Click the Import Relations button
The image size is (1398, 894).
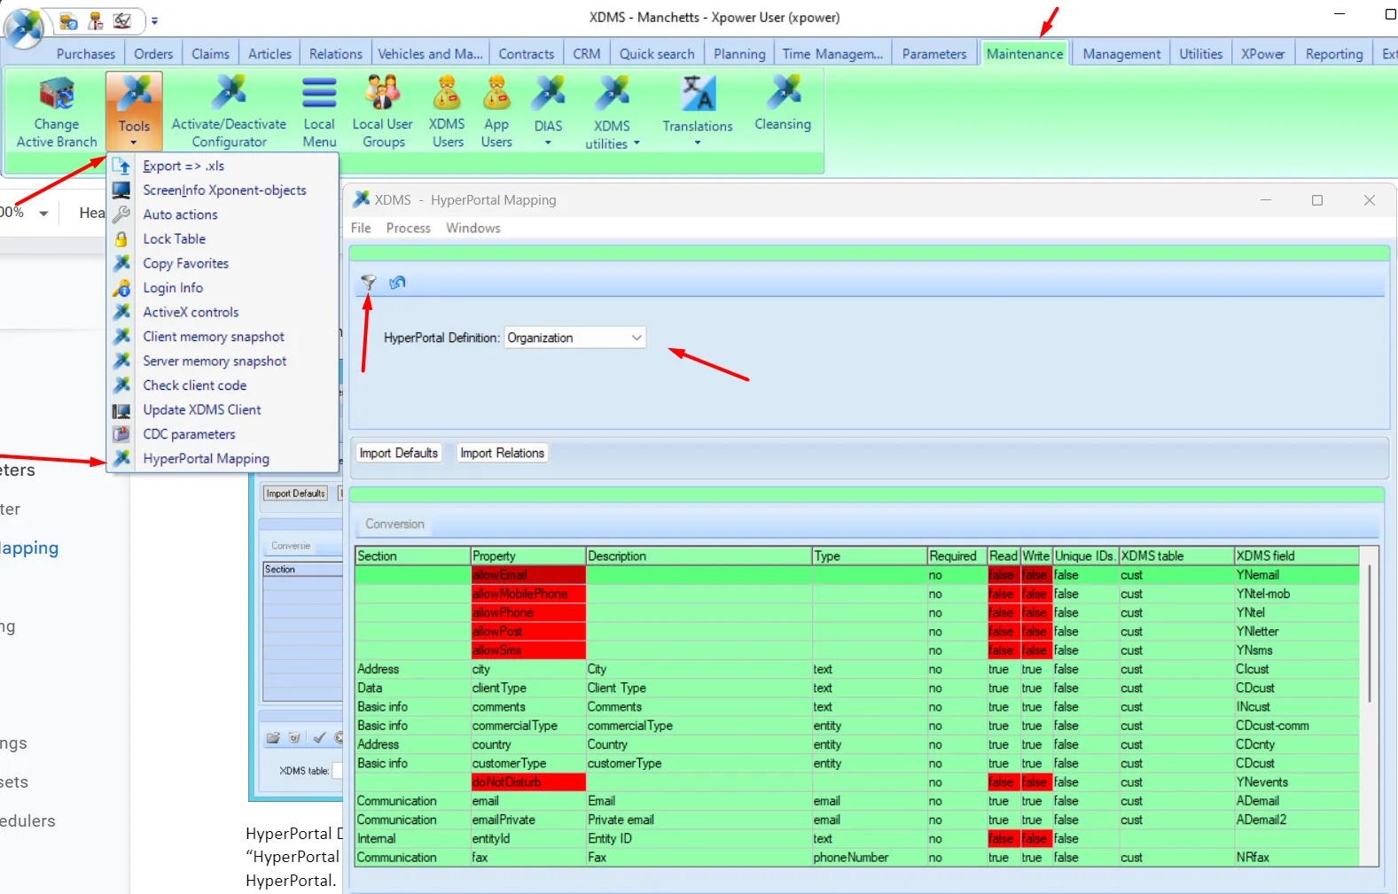[503, 453]
